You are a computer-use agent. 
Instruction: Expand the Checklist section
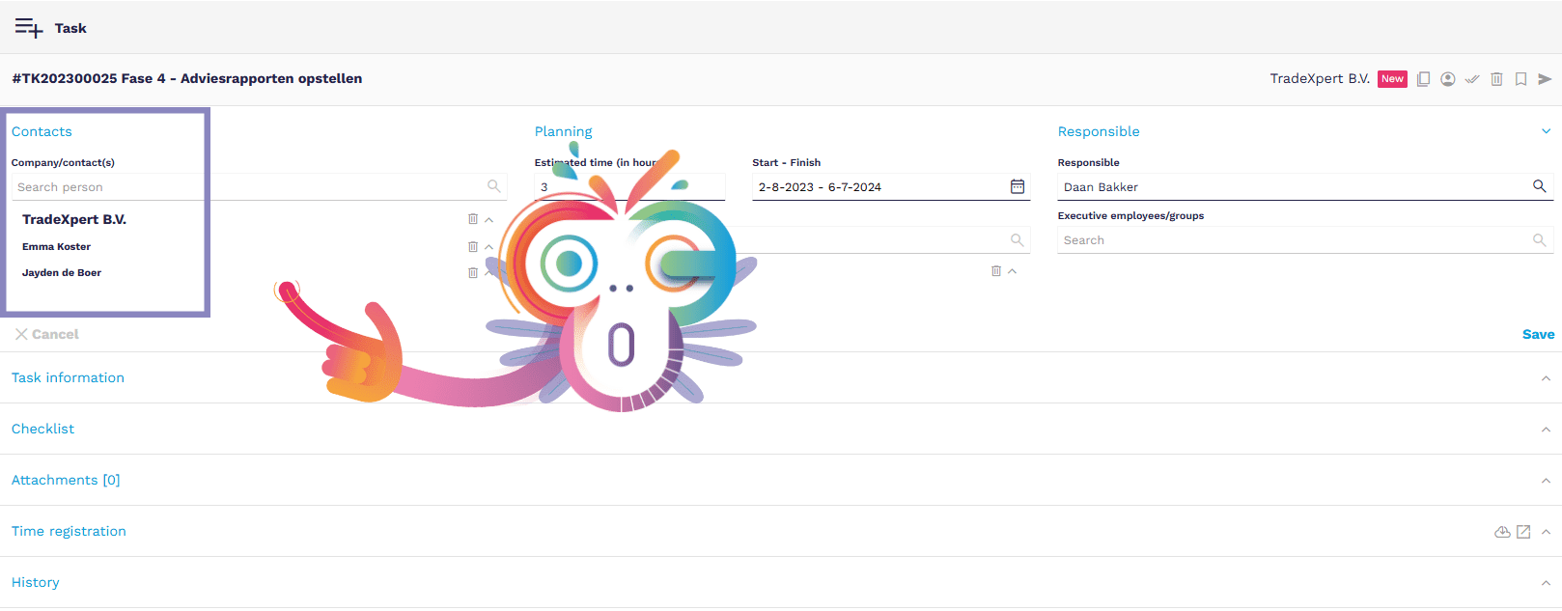click(x=1546, y=430)
